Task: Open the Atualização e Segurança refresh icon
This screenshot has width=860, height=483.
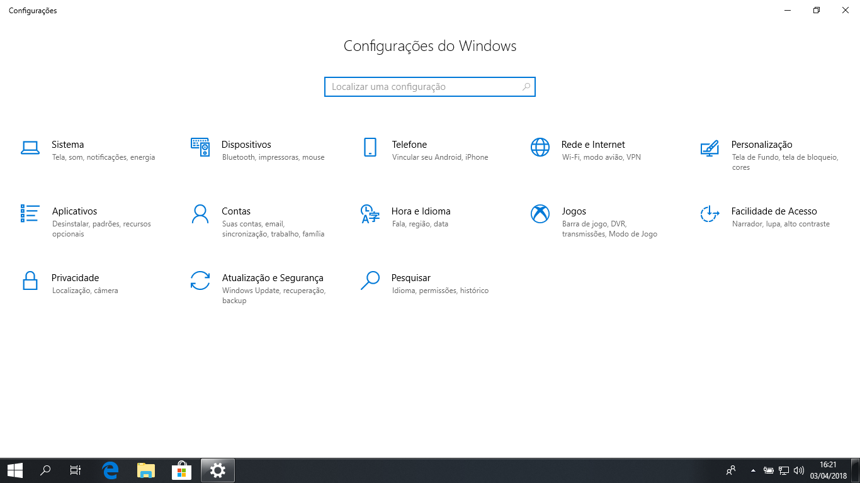Action: coord(200,280)
